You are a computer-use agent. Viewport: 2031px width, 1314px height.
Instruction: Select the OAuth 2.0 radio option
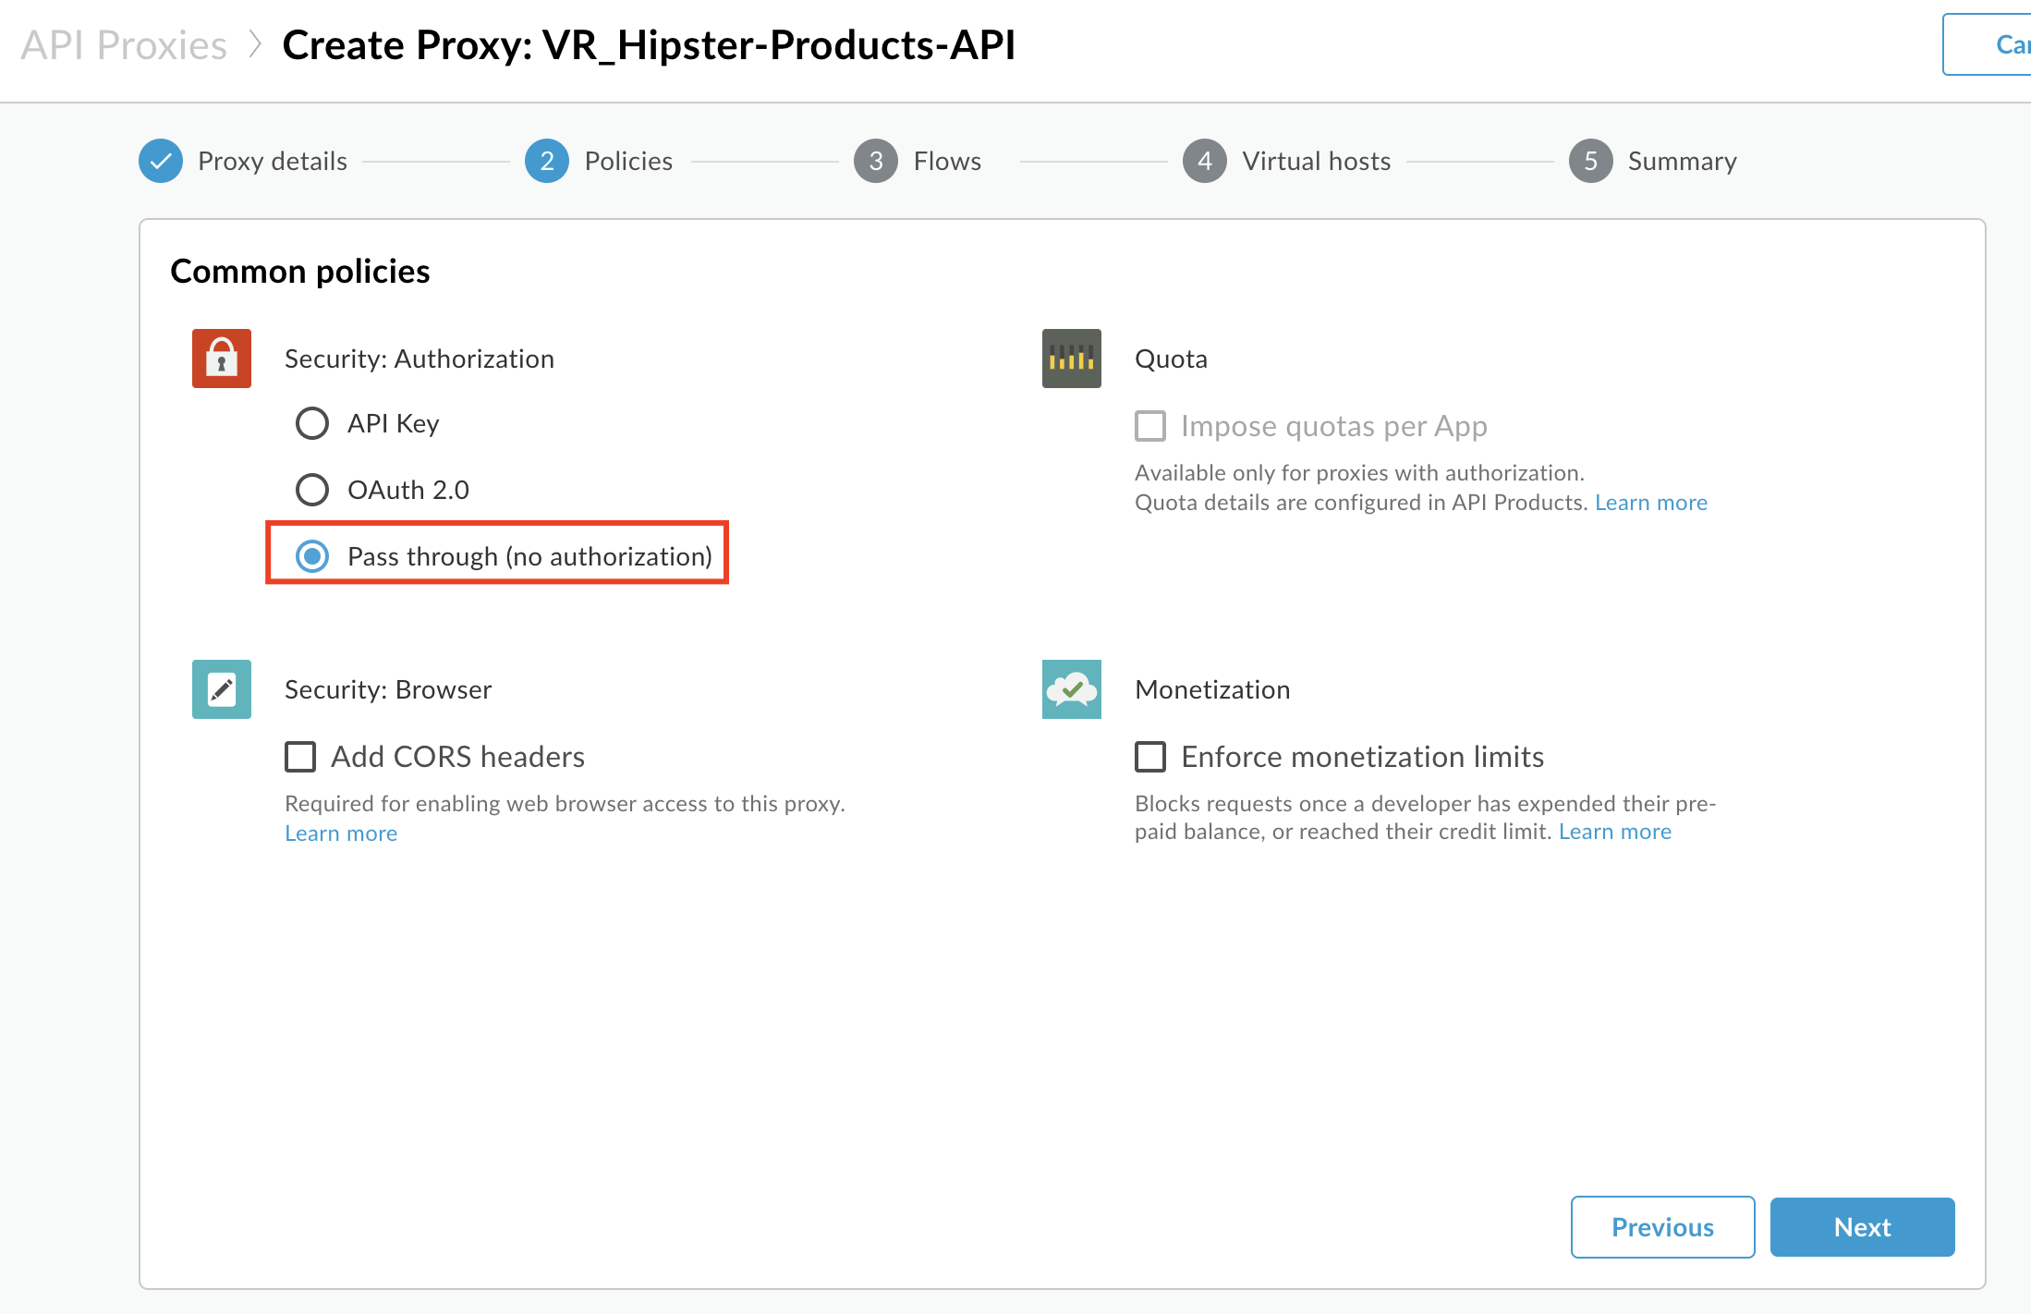coord(312,490)
